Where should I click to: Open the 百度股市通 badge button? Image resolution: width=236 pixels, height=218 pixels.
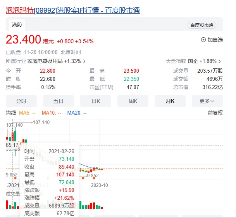tap(202, 25)
